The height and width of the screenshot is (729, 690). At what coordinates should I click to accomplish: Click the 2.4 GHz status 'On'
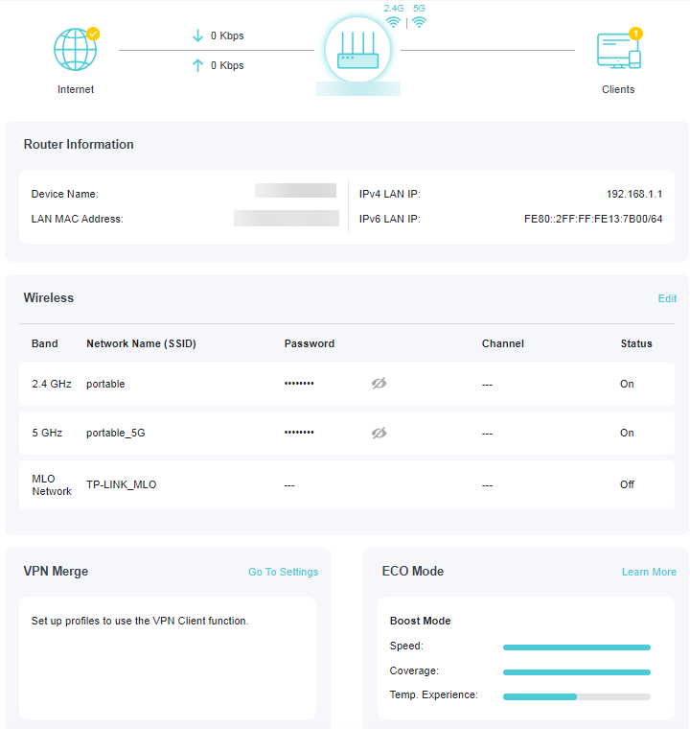pyautogui.click(x=627, y=384)
